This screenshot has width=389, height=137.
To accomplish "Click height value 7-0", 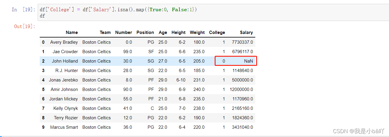I will point(182,108).
